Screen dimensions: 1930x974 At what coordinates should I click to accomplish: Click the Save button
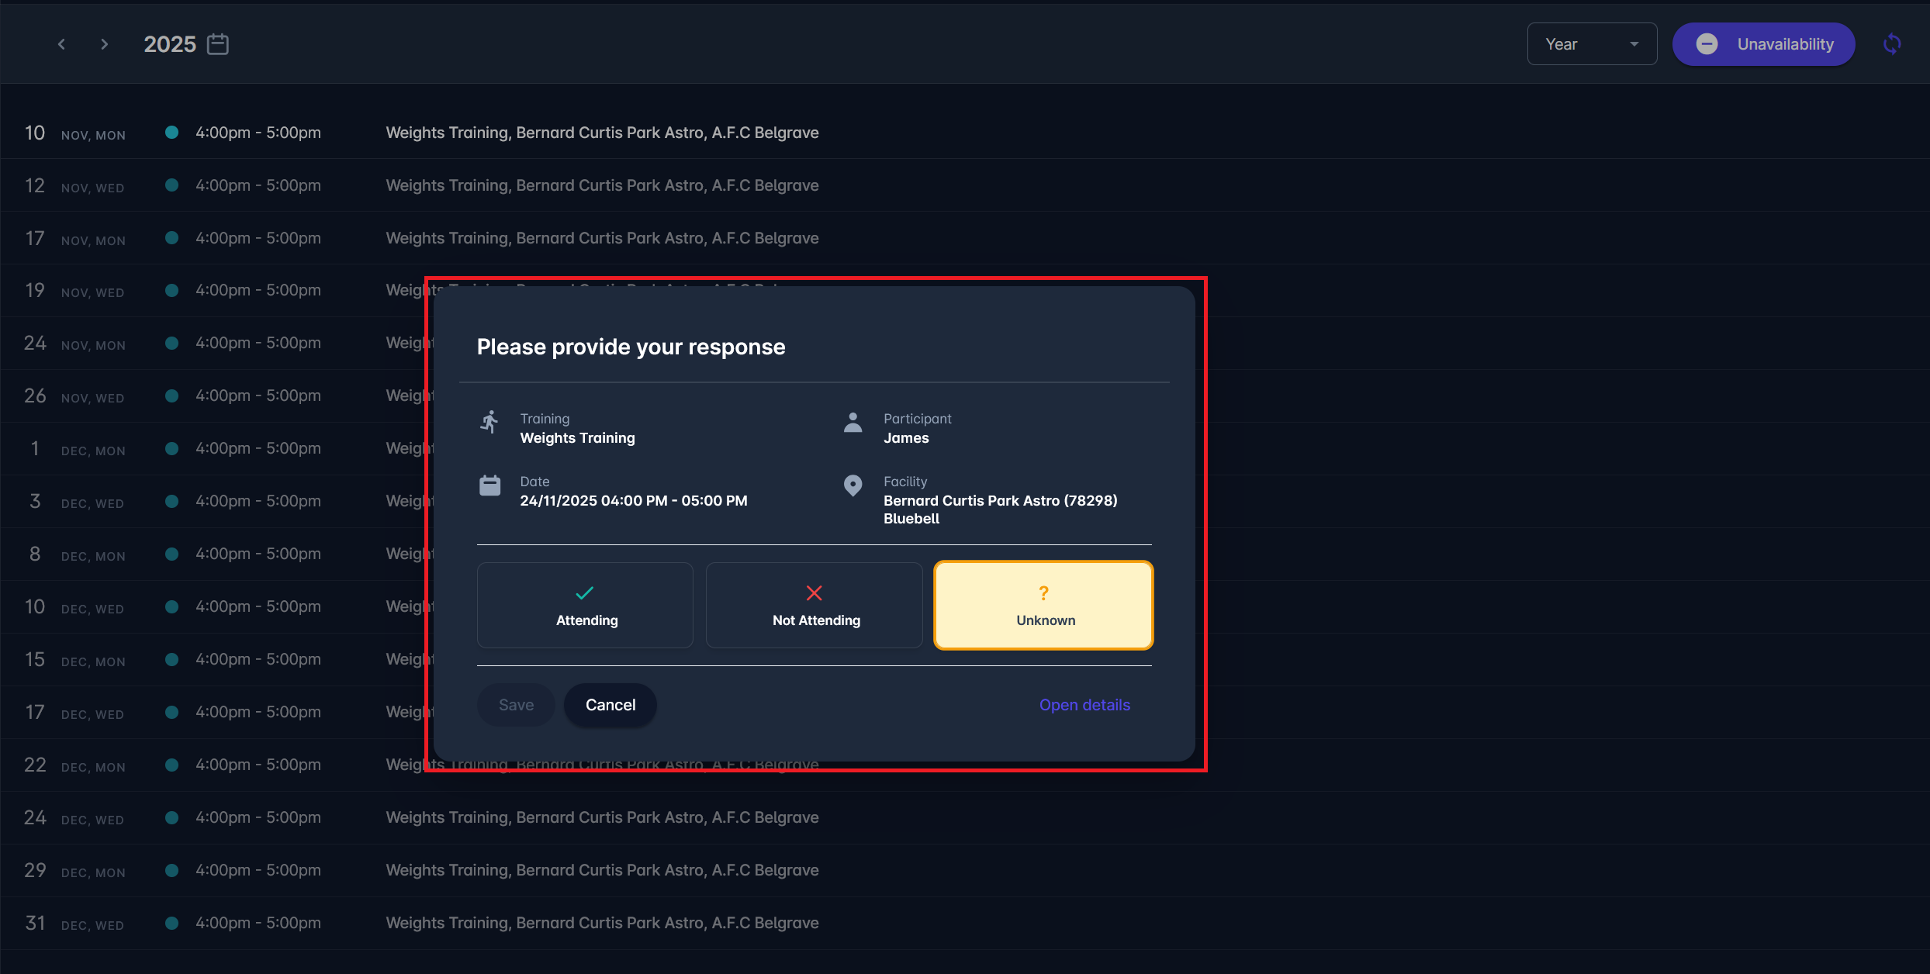tap(516, 705)
